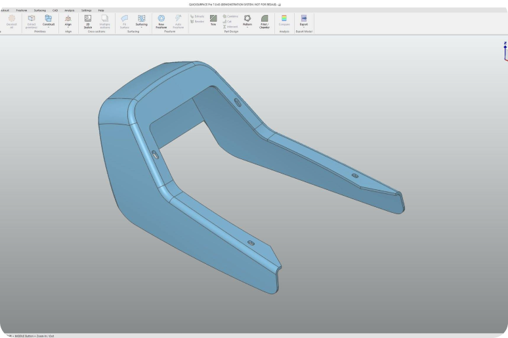Screen dimensions: 508x338
Task: Click the Combine button
Action: pyautogui.click(x=230, y=16)
